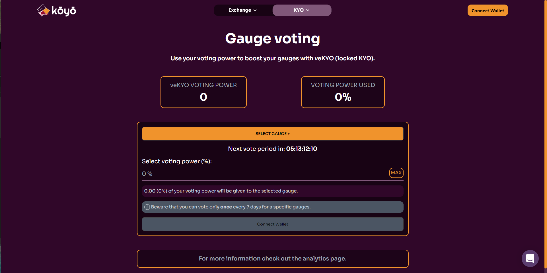Click the Select voting power (%) label
The image size is (547, 273).
click(x=177, y=161)
